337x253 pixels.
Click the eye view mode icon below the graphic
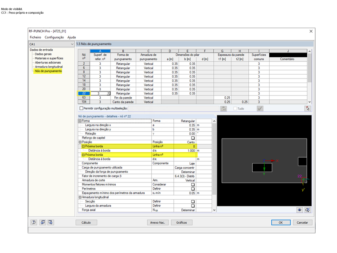pyautogui.click(x=300, y=210)
